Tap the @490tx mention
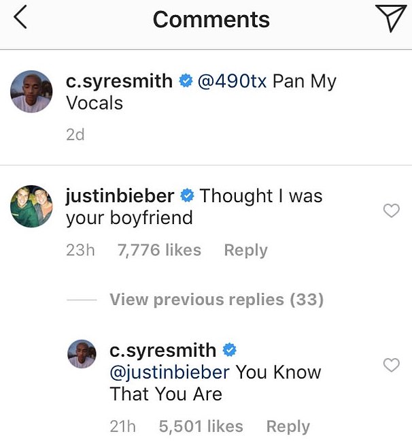Screen dimensions: 412x446 pos(233,82)
